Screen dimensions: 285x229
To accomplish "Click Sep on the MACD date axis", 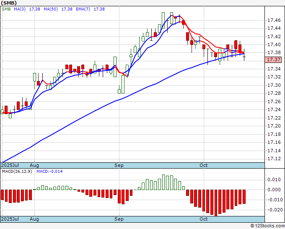I will coord(119,219).
